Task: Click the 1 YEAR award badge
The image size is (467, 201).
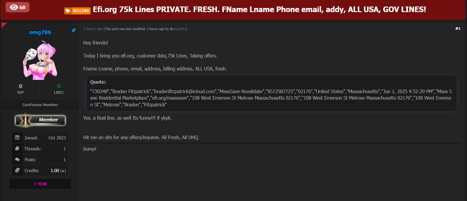Action: click(40, 184)
